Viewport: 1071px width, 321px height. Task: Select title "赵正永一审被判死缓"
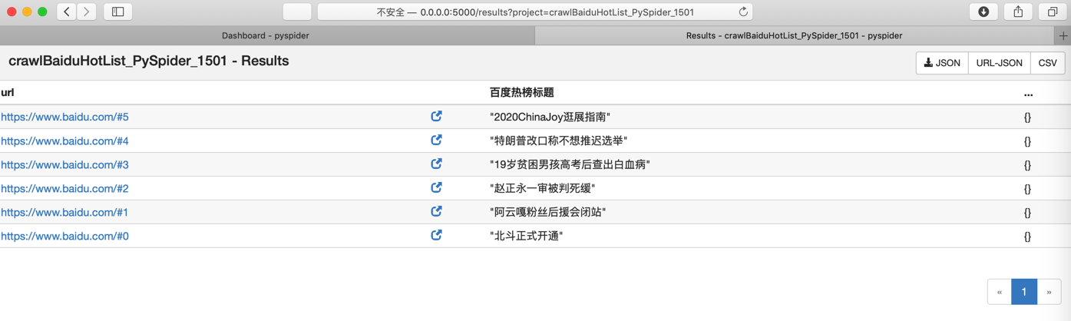click(542, 188)
